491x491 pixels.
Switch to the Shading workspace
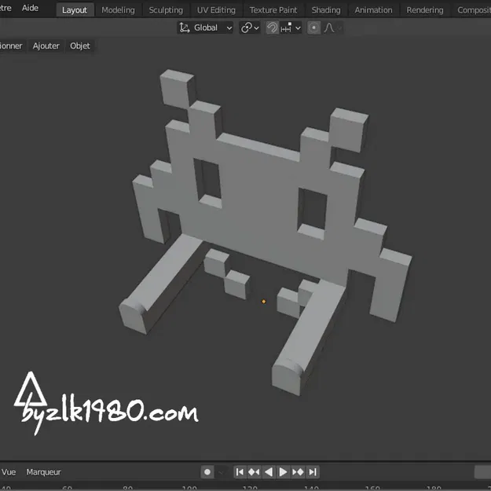326,10
